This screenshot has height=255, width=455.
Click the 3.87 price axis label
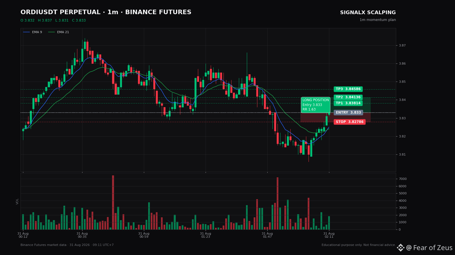coord(402,46)
